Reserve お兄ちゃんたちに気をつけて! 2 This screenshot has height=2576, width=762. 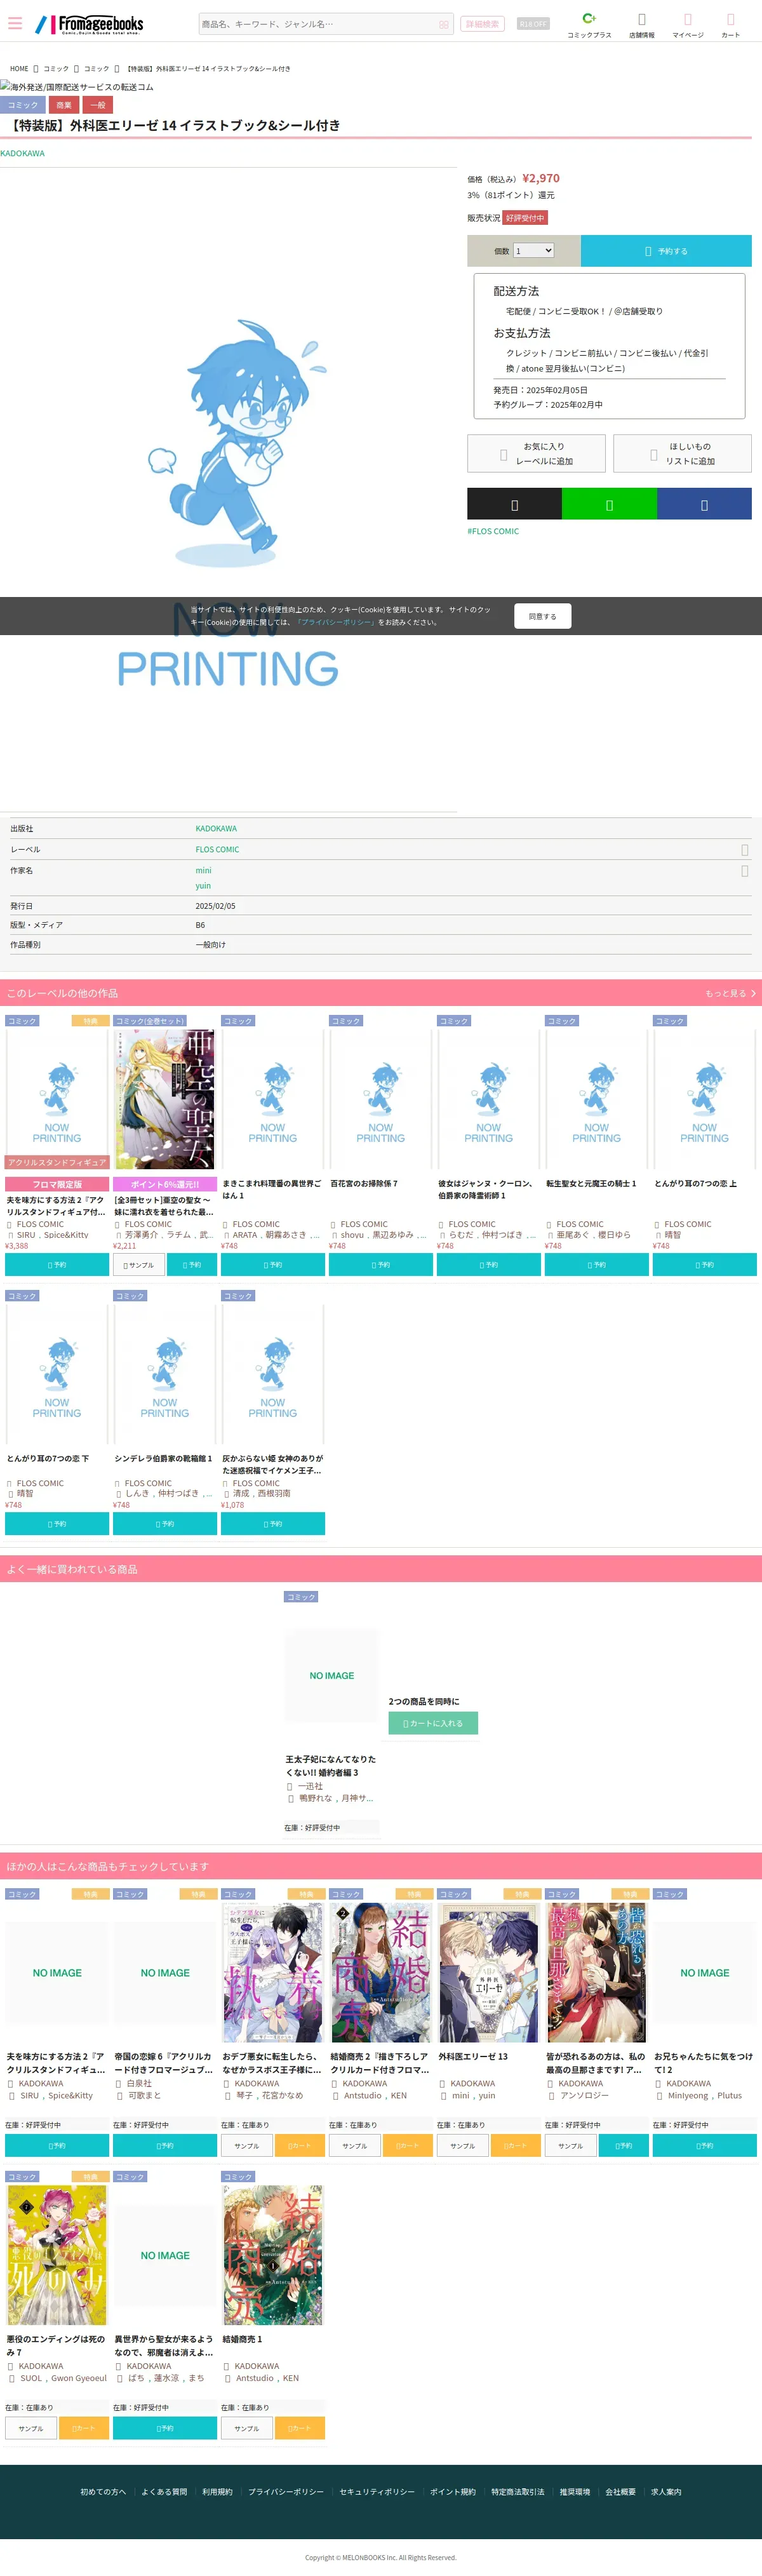(x=705, y=2146)
